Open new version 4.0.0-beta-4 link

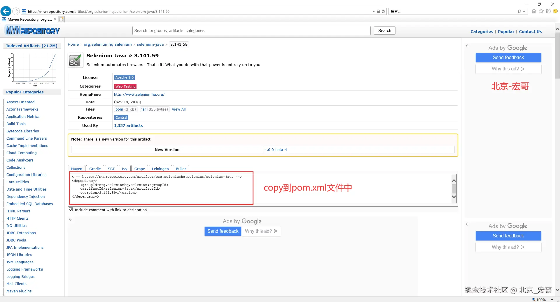276,150
